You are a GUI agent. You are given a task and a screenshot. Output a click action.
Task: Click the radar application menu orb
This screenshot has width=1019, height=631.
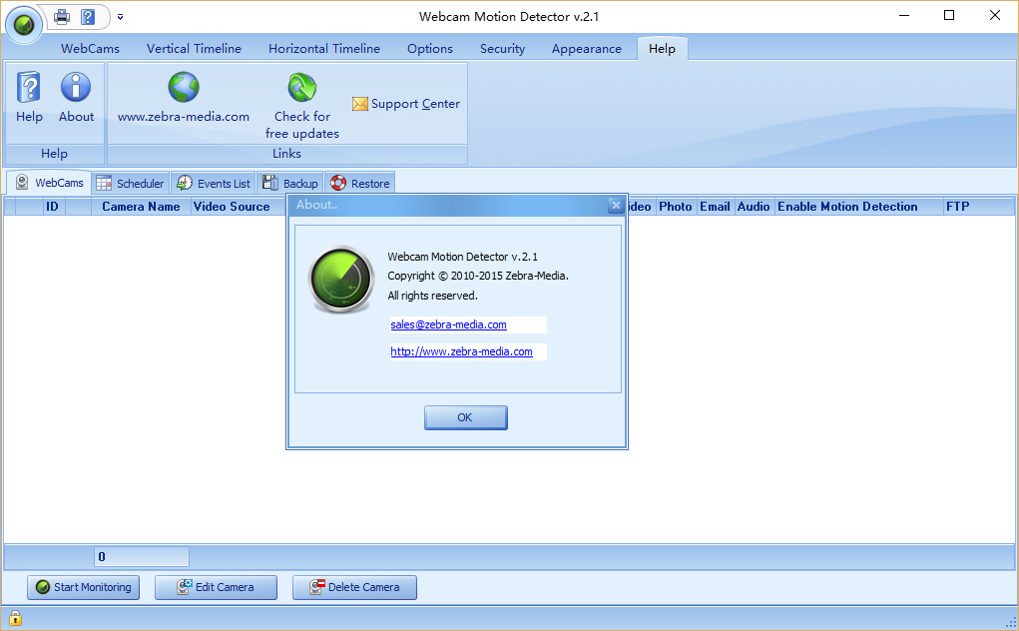coord(23,23)
